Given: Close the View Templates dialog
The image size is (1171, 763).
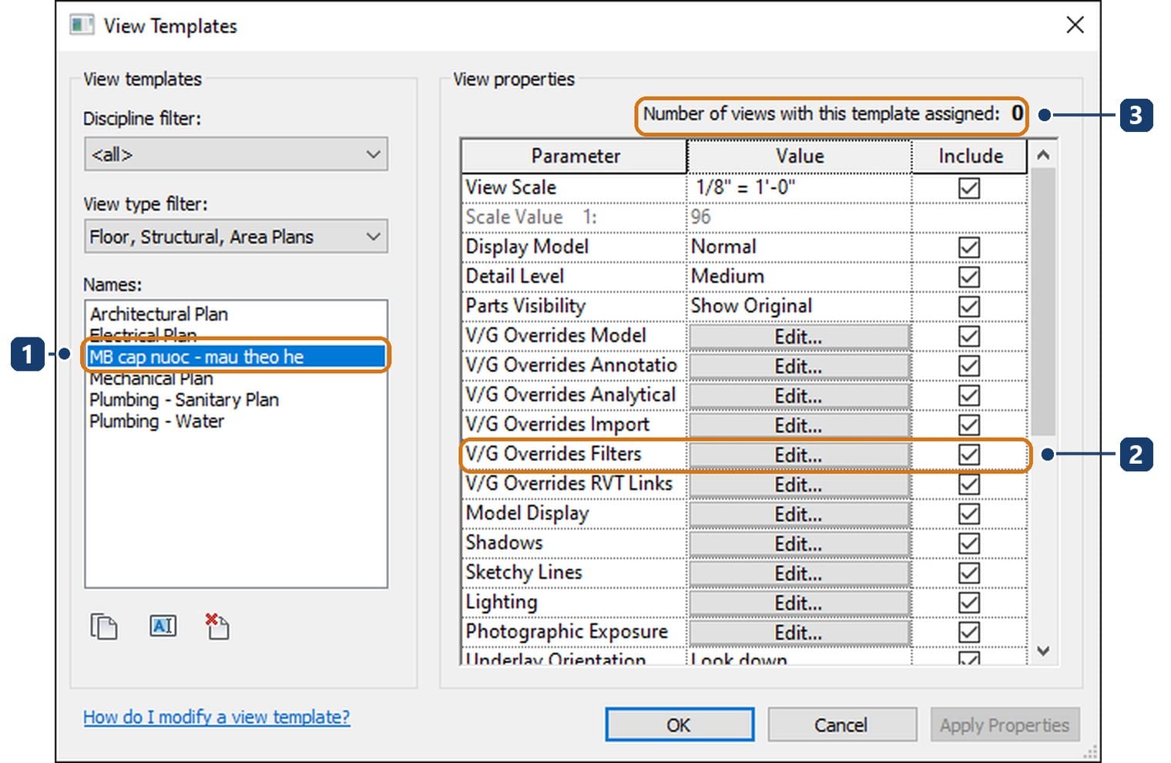Looking at the screenshot, I should (1075, 25).
